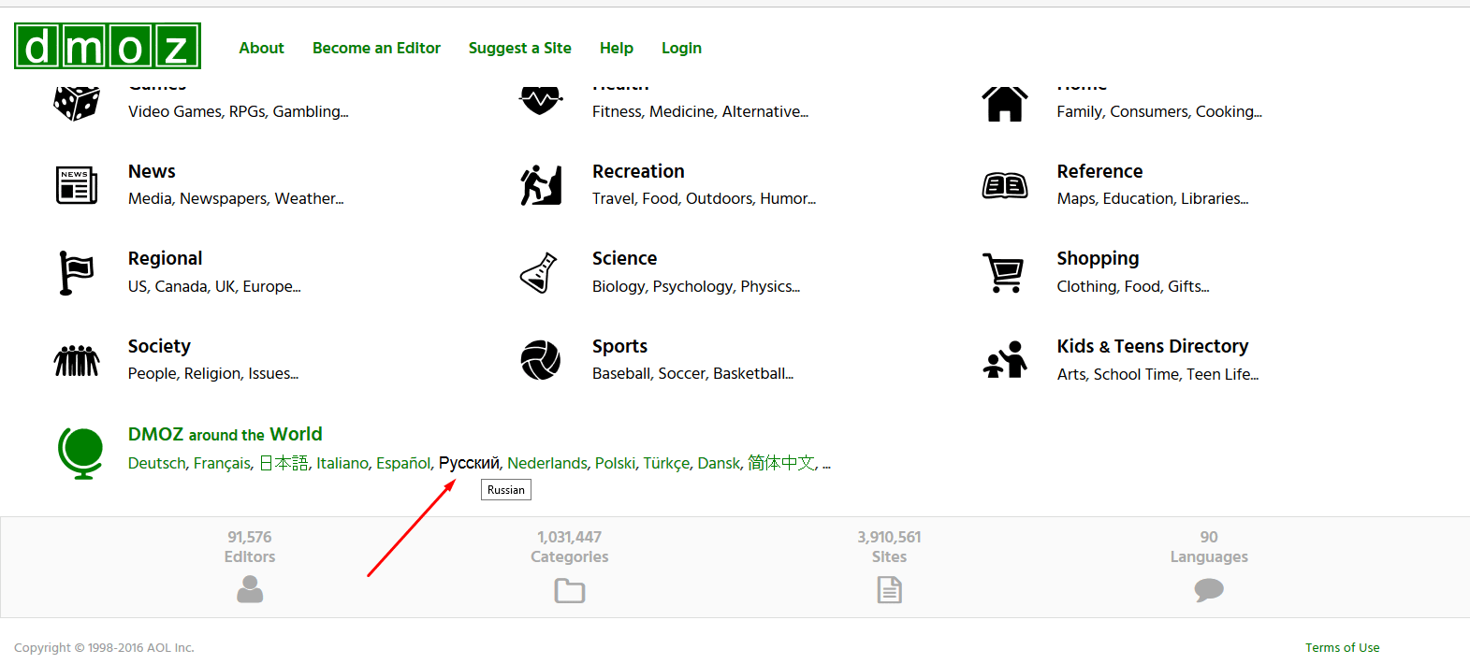Select the Français language link
This screenshot has width=1470, height=664.
pos(222,463)
